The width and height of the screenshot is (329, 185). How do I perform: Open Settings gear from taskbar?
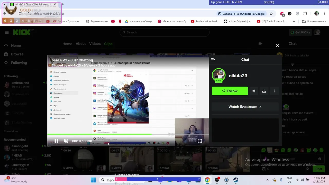pos(226,180)
